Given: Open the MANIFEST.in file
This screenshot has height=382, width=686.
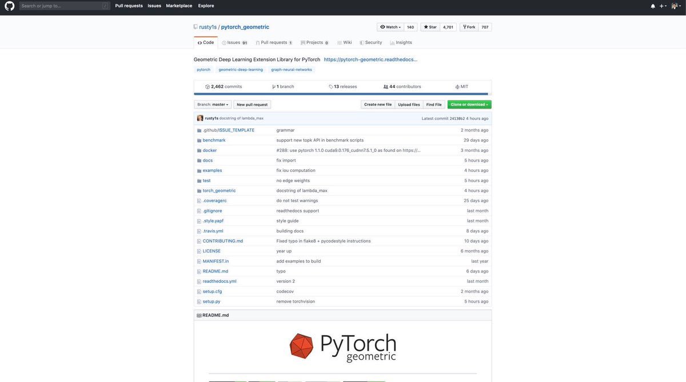Looking at the screenshot, I should click(216, 261).
